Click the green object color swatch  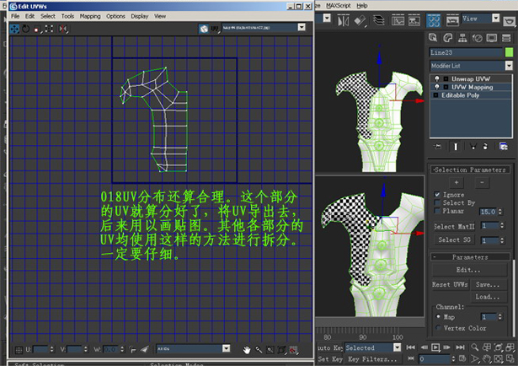(509, 52)
